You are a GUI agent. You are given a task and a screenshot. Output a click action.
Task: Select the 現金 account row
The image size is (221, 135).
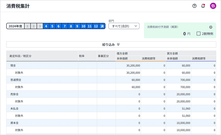tap(111, 66)
